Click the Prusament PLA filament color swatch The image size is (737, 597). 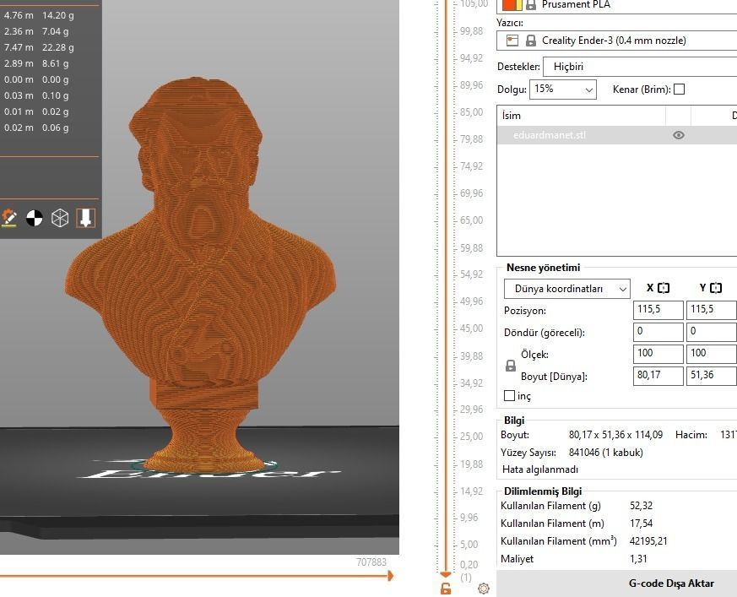pyautogui.click(x=512, y=5)
